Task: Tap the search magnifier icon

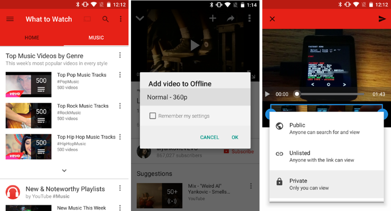Action: 106,19
